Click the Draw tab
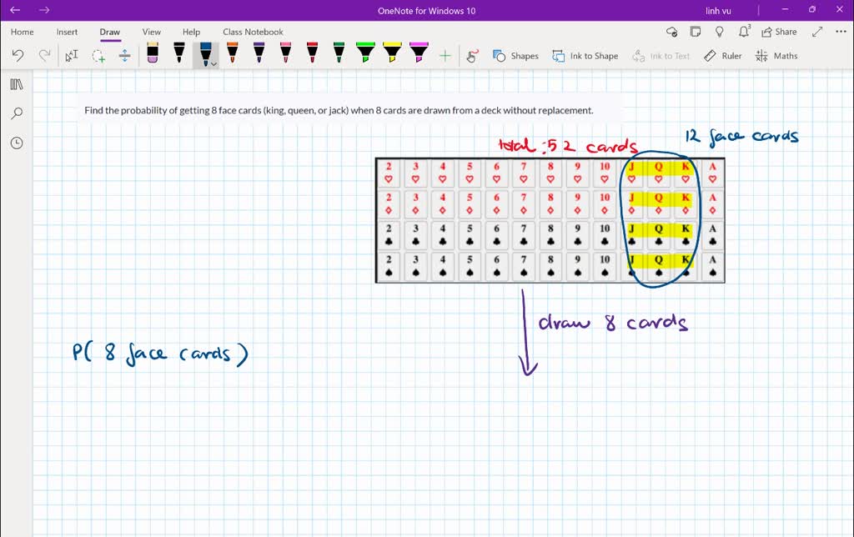Image resolution: width=854 pixels, height=537 pixels. (109, 32)
